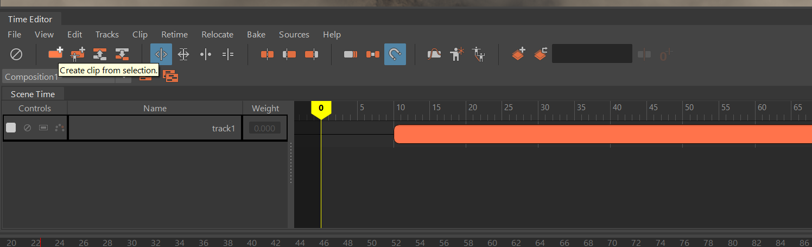Toggle mute on track1
The image size is (812, 247).
pyautogui.click(x=27, y=128)
